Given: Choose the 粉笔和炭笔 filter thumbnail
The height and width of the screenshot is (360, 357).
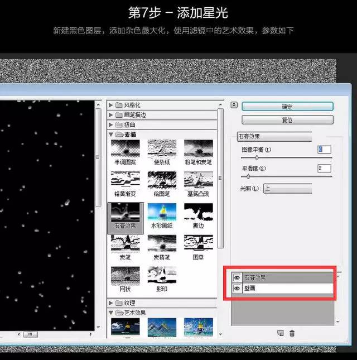Looking at the screenshot, I should [x=199, y=150].
